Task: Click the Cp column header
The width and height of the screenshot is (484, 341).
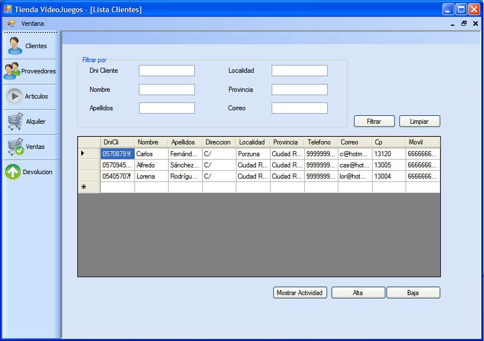Action: (x=389, y=142)
